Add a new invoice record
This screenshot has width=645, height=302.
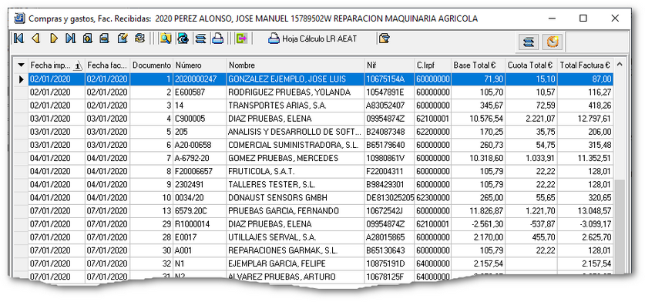(87, 39)
